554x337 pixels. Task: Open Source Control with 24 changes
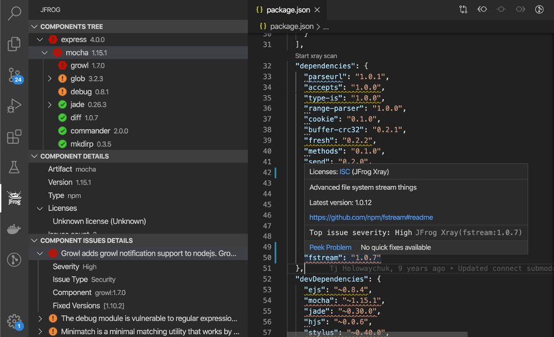(15, 75)
